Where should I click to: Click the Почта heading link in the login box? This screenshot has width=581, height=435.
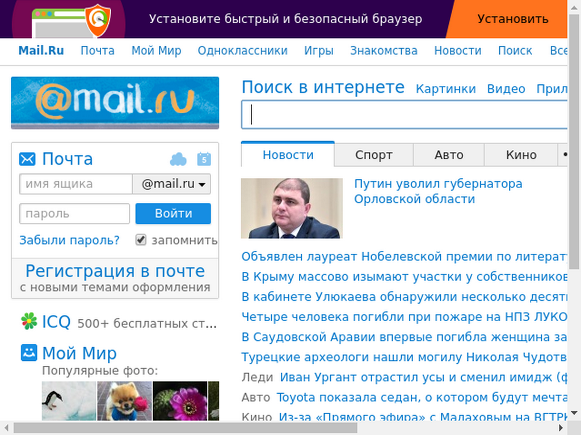click(x=68, y=159)
